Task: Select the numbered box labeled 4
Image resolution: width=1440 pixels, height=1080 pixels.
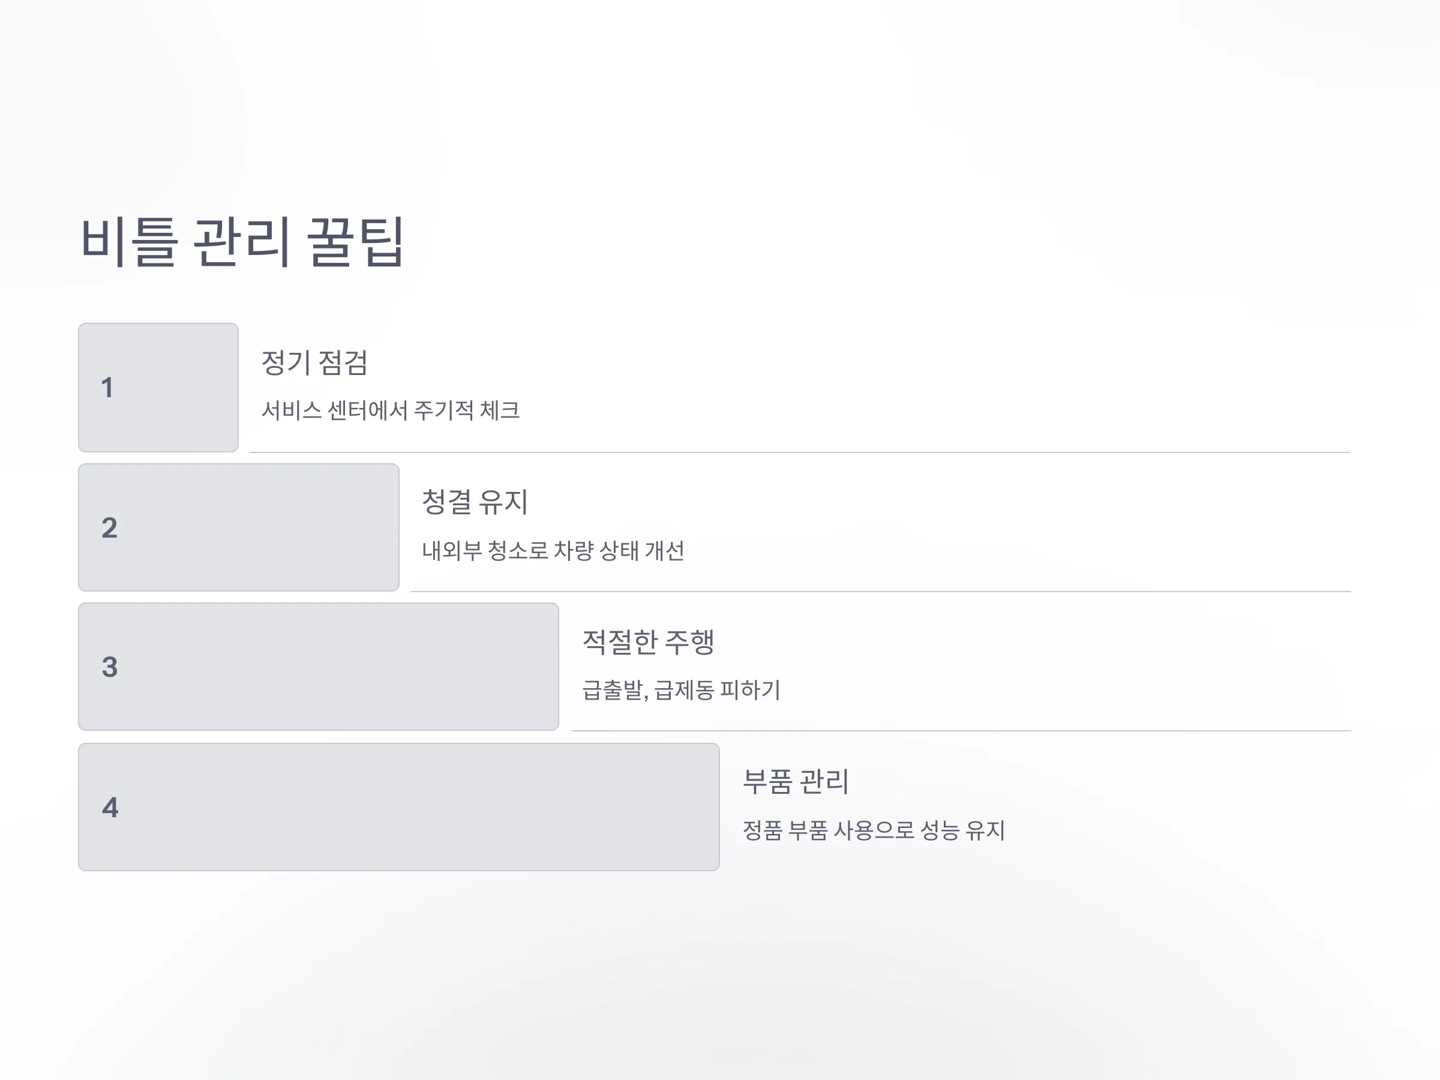Action: 398,807
